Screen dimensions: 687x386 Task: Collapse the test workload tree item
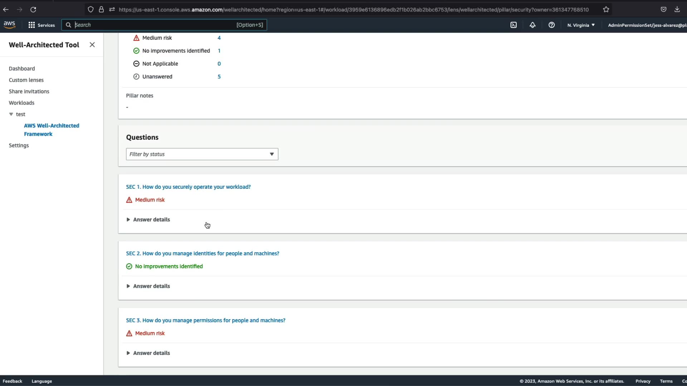click(11, 114)
